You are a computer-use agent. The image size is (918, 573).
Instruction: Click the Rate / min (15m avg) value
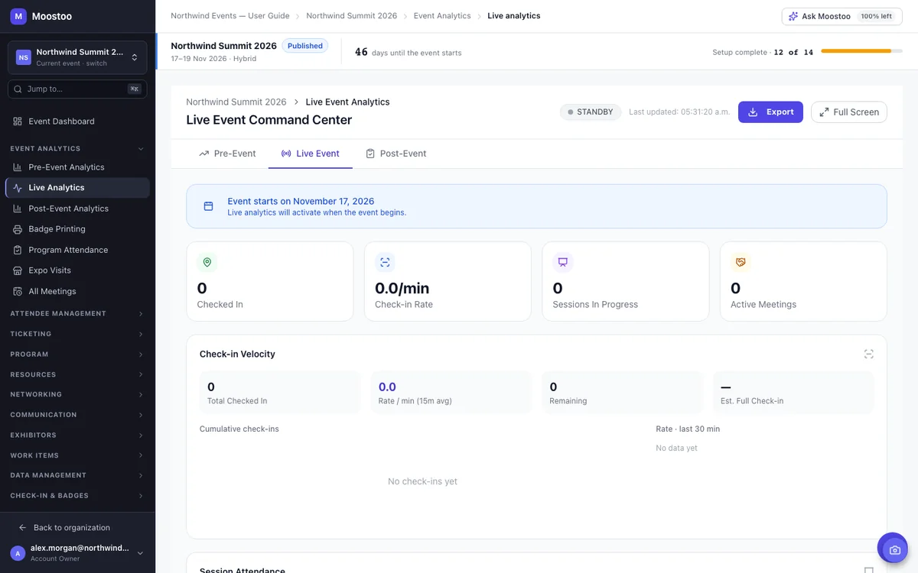(387, 387)
